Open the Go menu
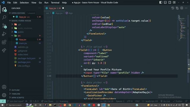The image size is (190, 107). pos(40,3)
